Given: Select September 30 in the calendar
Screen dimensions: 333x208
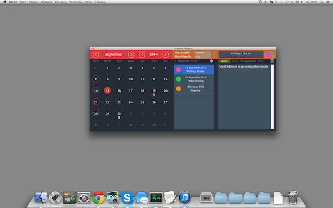Looking at the screenshot, I should 119,113.
